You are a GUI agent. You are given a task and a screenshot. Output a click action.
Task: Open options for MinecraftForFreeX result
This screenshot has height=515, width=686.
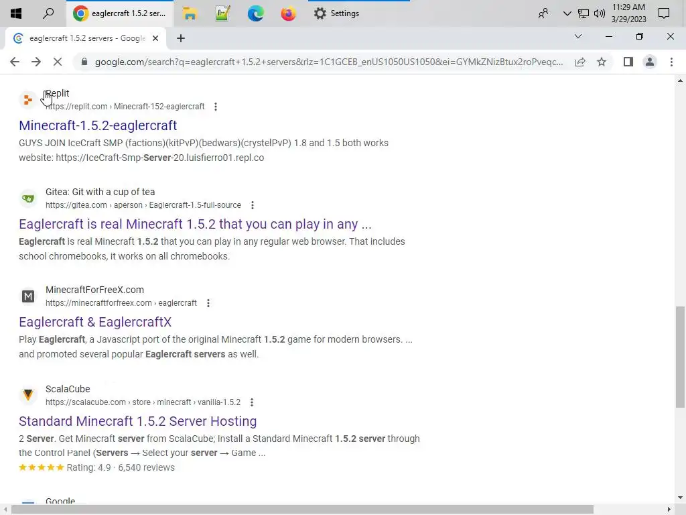click(208, 303)
